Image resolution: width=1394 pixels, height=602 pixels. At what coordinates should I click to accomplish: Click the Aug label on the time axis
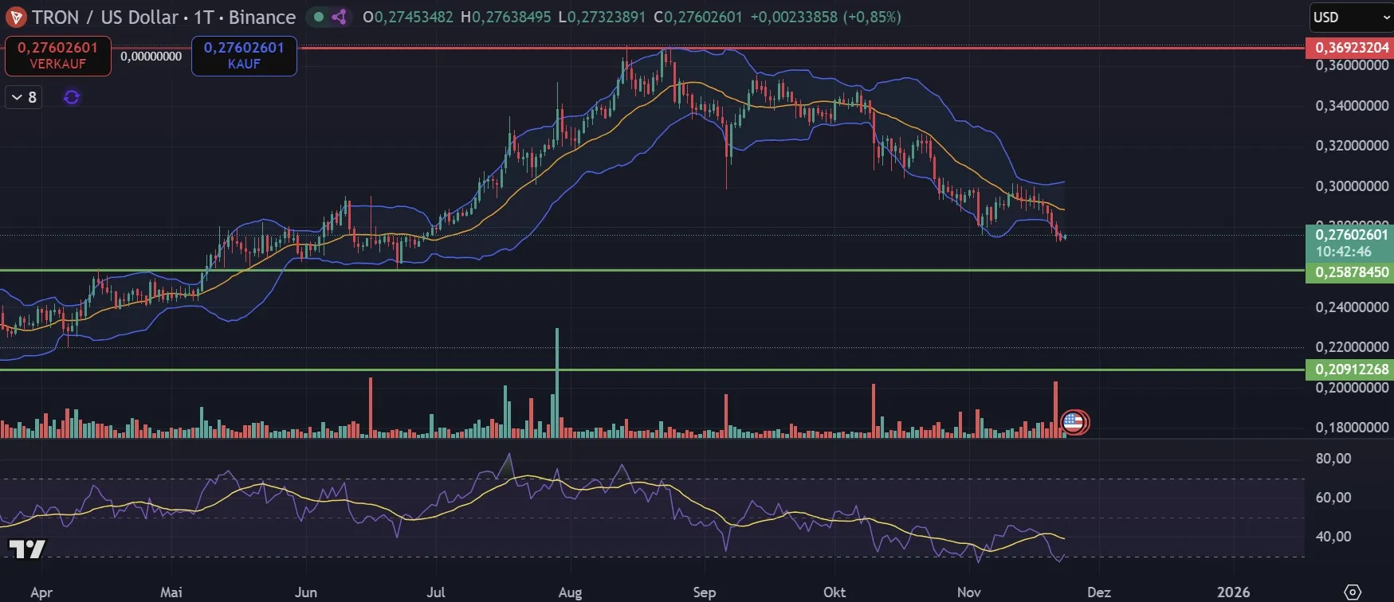coord(571,592)
